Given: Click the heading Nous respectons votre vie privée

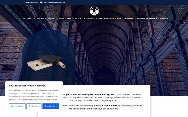Looking at the screenshot, I should tap(27, 86).
